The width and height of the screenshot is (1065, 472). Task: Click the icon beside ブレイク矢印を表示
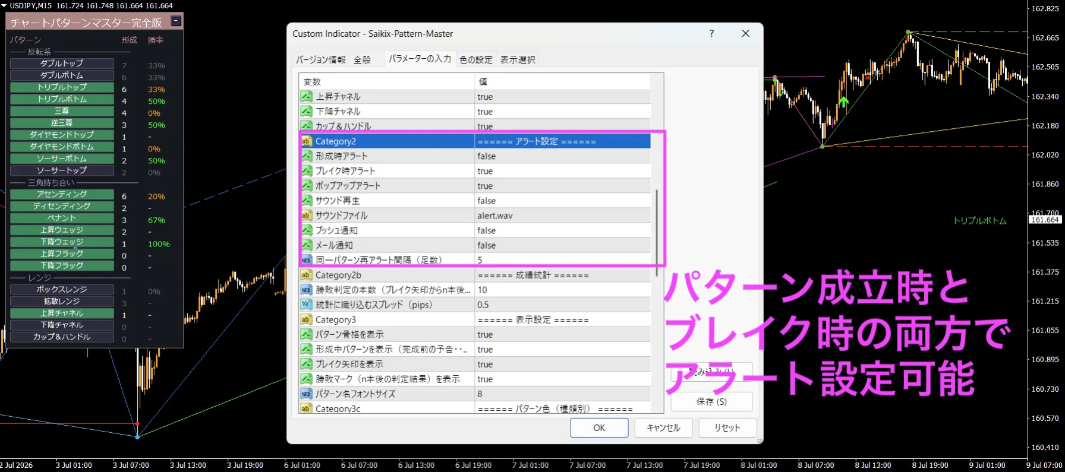(306, 364)
